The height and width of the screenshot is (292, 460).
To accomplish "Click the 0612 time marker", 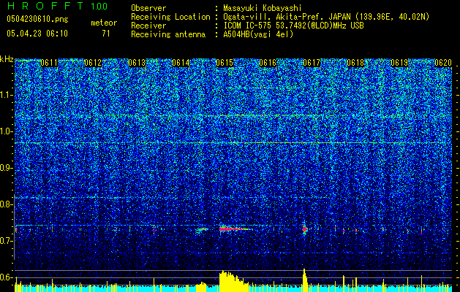I will (x=93, y=63).
